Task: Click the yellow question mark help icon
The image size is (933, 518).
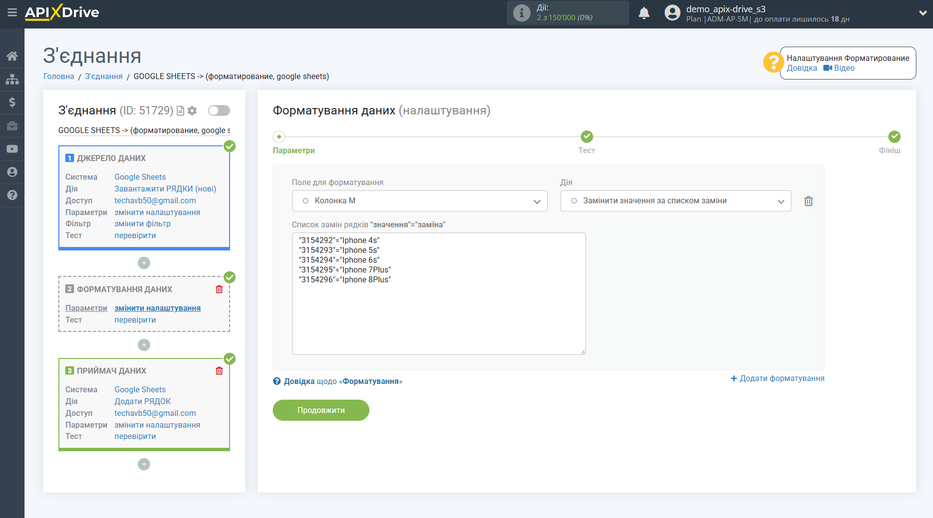Action: pyautogui.click(x=773, y=62)
